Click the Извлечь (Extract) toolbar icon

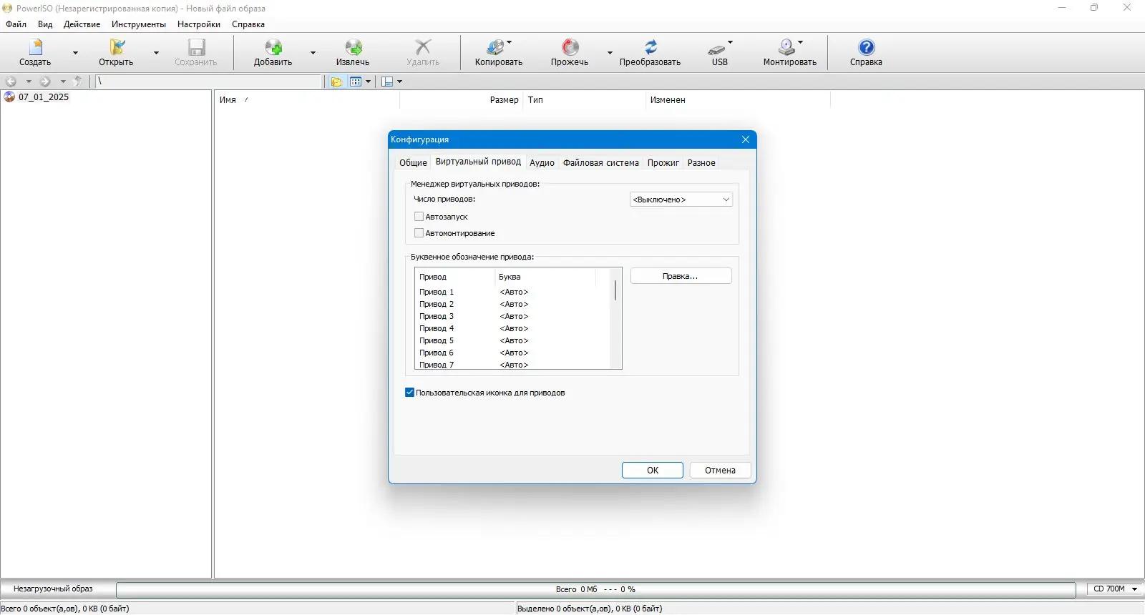pos(354,47)
